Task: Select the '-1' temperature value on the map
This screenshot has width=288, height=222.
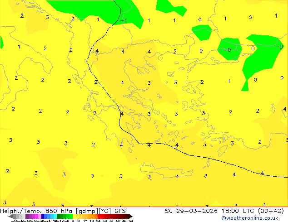Action: coord(124,20)
